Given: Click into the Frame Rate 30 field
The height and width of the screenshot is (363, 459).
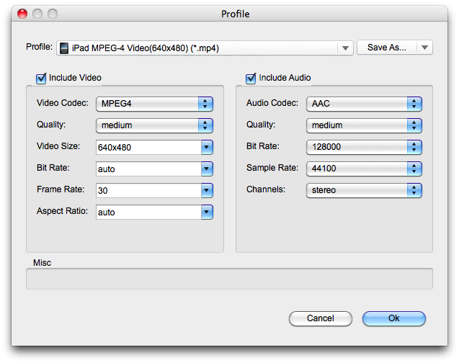Looking at the screenshot, I should (148, 190).
